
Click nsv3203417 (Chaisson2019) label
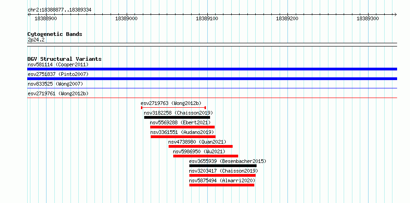tap(223, 171)
